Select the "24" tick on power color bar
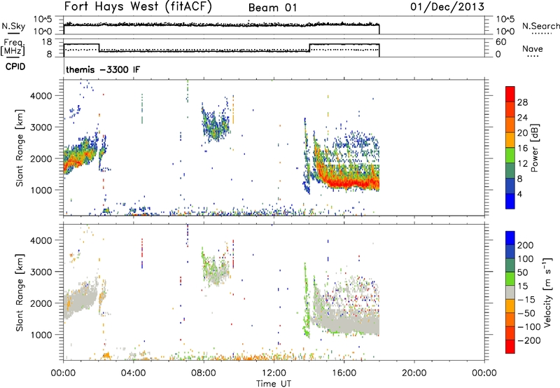560x388 pixels. [x=522, y=118]
